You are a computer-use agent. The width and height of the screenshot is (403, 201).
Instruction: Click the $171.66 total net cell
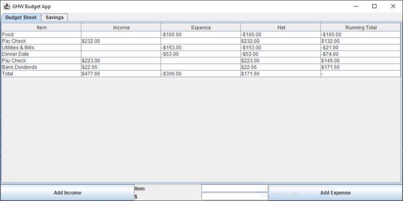tap(280, 74)
